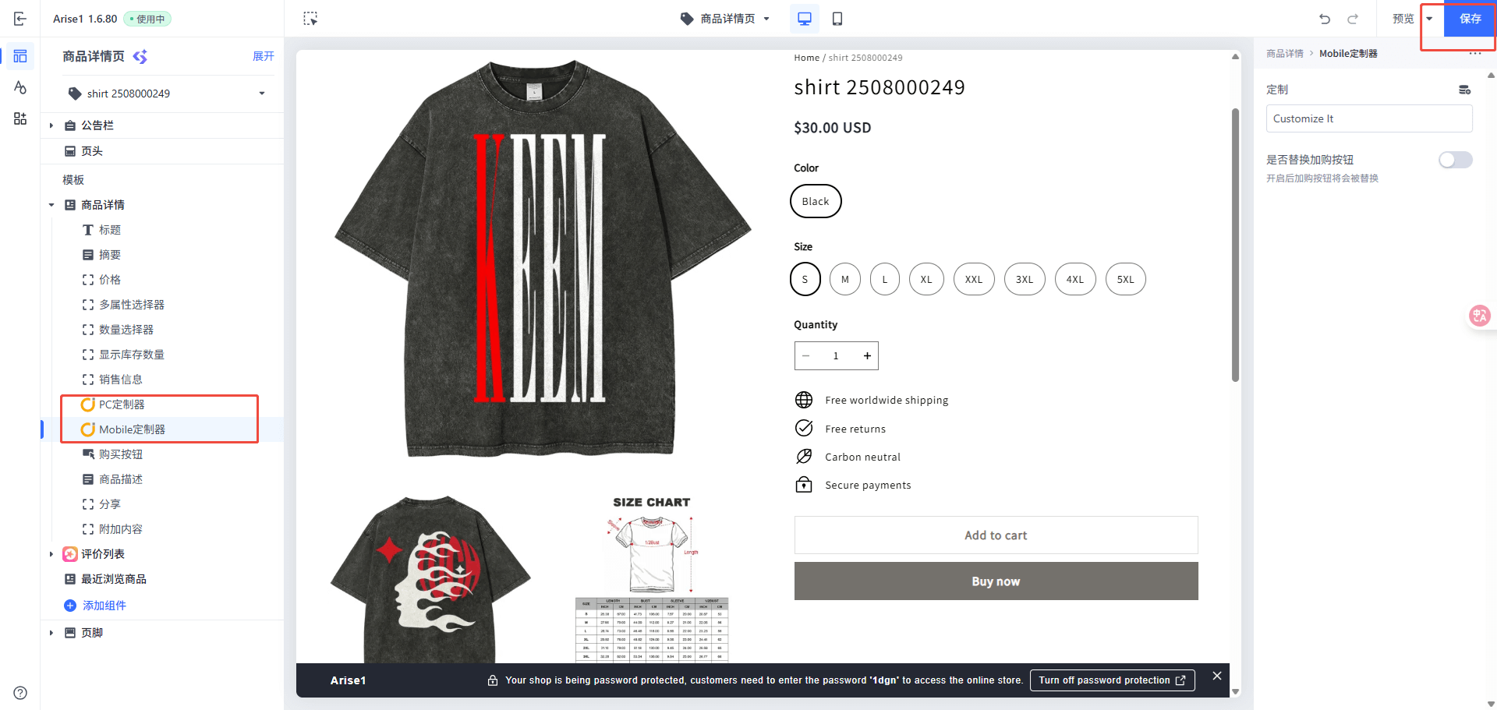Click the redo arrow icon
This screenshot has height=710, width=1497.
tap(1353, 19)
